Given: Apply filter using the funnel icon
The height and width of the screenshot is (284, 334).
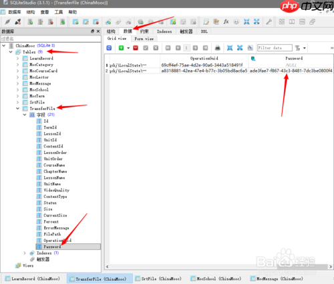Looking at the screenshot, I should [x=297, y=48].
